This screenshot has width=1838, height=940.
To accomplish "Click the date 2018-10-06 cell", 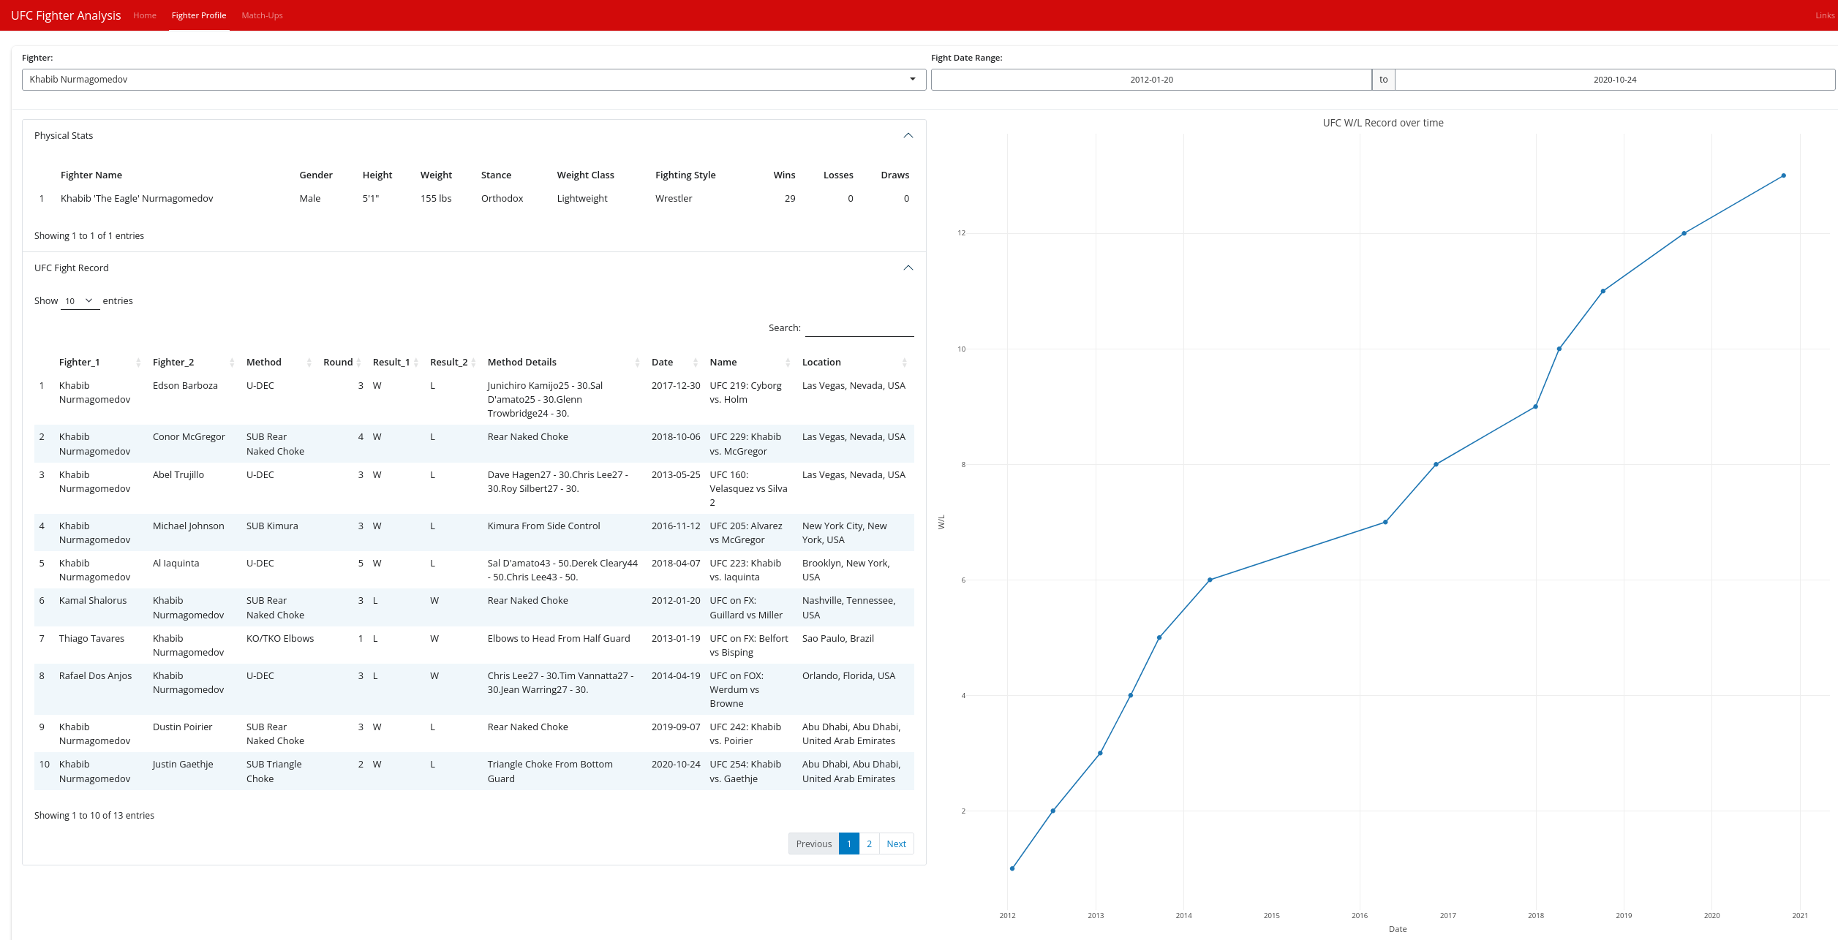I will (676, 437).
